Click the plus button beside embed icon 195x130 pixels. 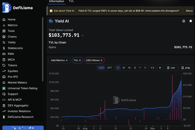160,68
